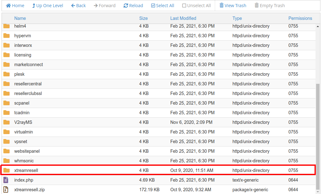Sort by Last Modified column
The height and width of the screenshot is (194, 322).
183,18
